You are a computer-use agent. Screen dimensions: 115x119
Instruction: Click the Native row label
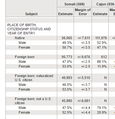tap(20, 38)
